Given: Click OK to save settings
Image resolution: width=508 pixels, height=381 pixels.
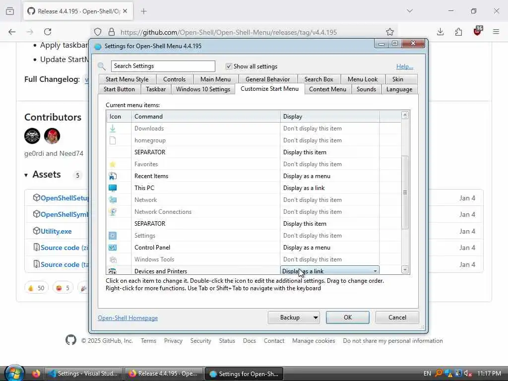Looking at the screenshot, I should [x=348, y=317].
